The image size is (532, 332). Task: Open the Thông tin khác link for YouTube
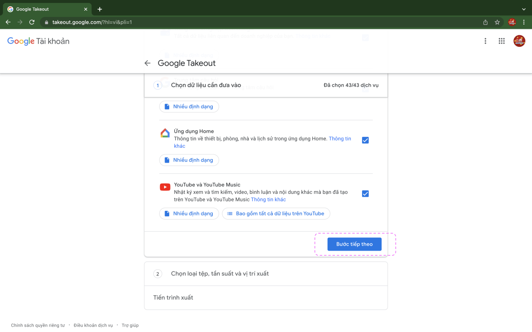pos(268,200)
